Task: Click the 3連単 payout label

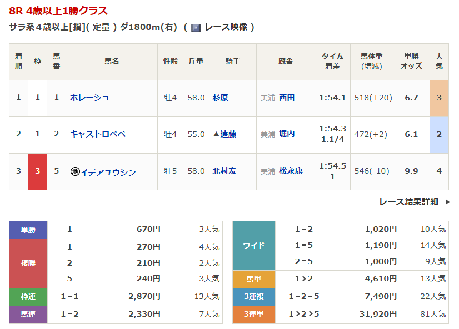Action: [x=254, y=314]
